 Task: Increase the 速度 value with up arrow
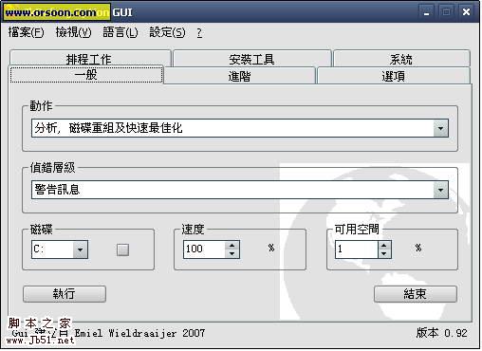coord(232,246)
